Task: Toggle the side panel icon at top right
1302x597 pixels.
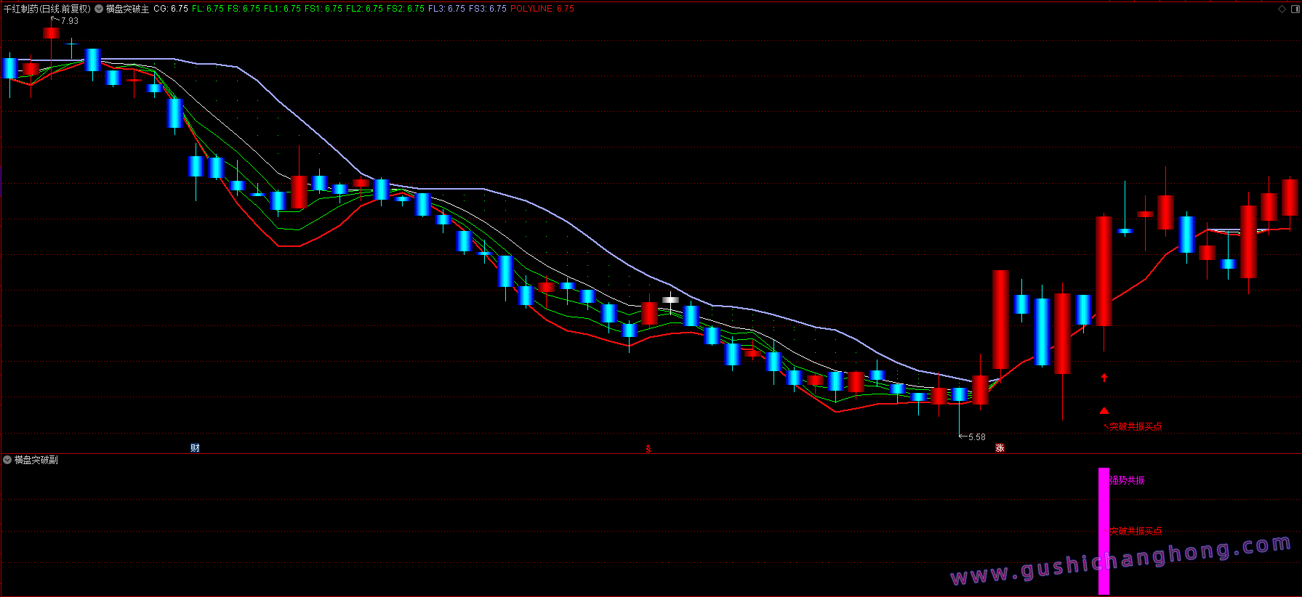Action: pos(1295,9)
